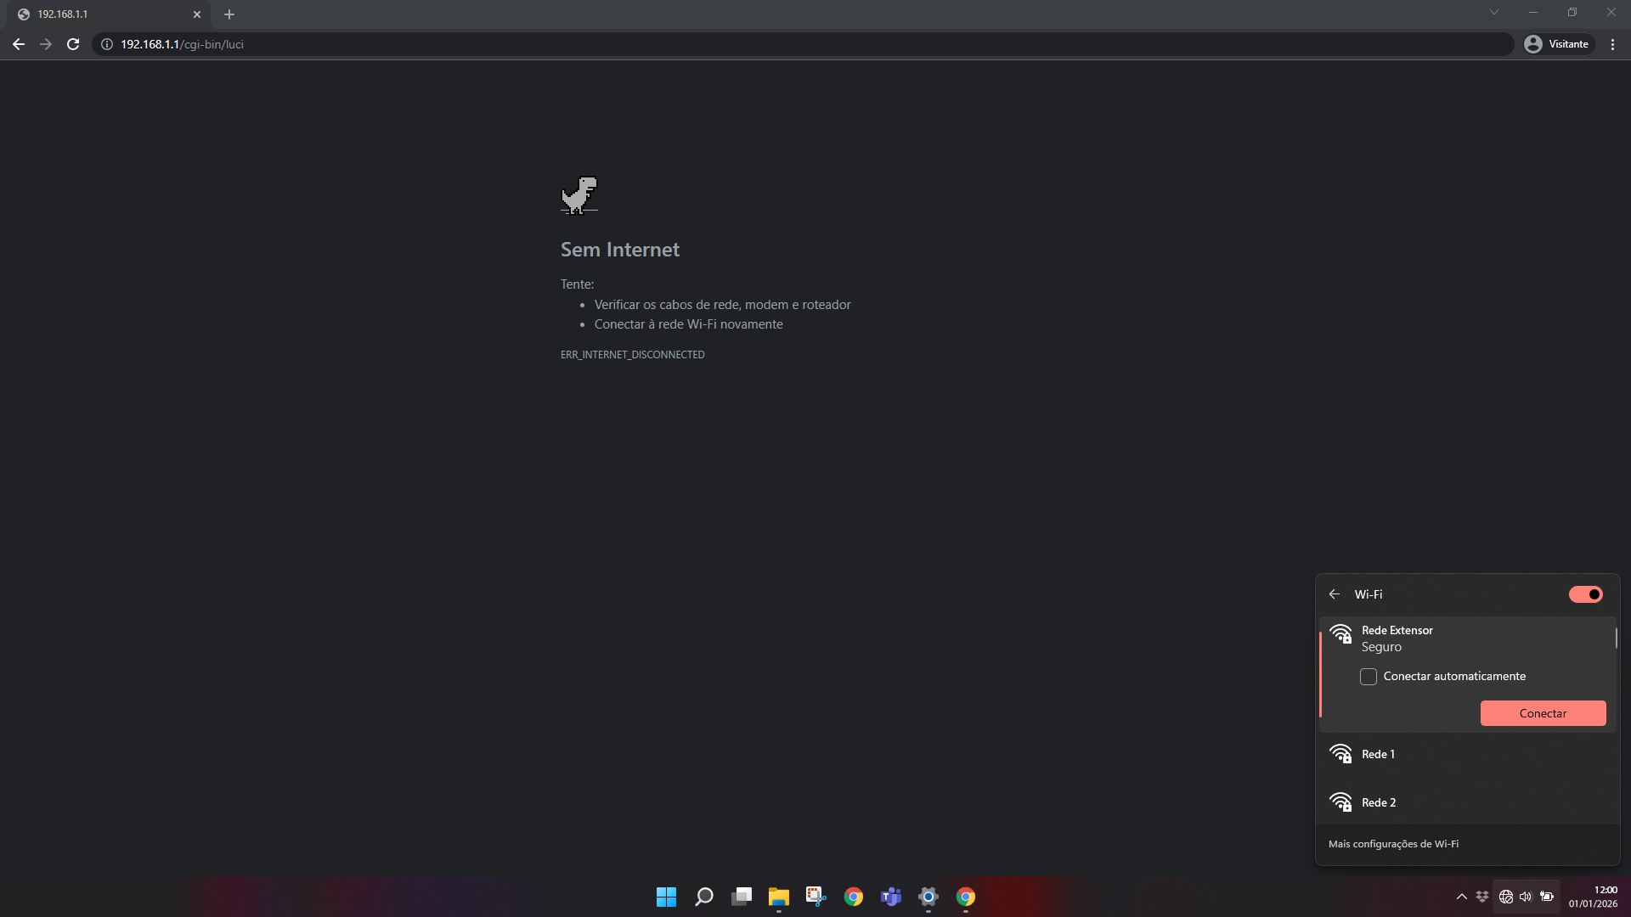Close the 192.168.1.1 tab
1631x917 pixels.
[197, 14]
